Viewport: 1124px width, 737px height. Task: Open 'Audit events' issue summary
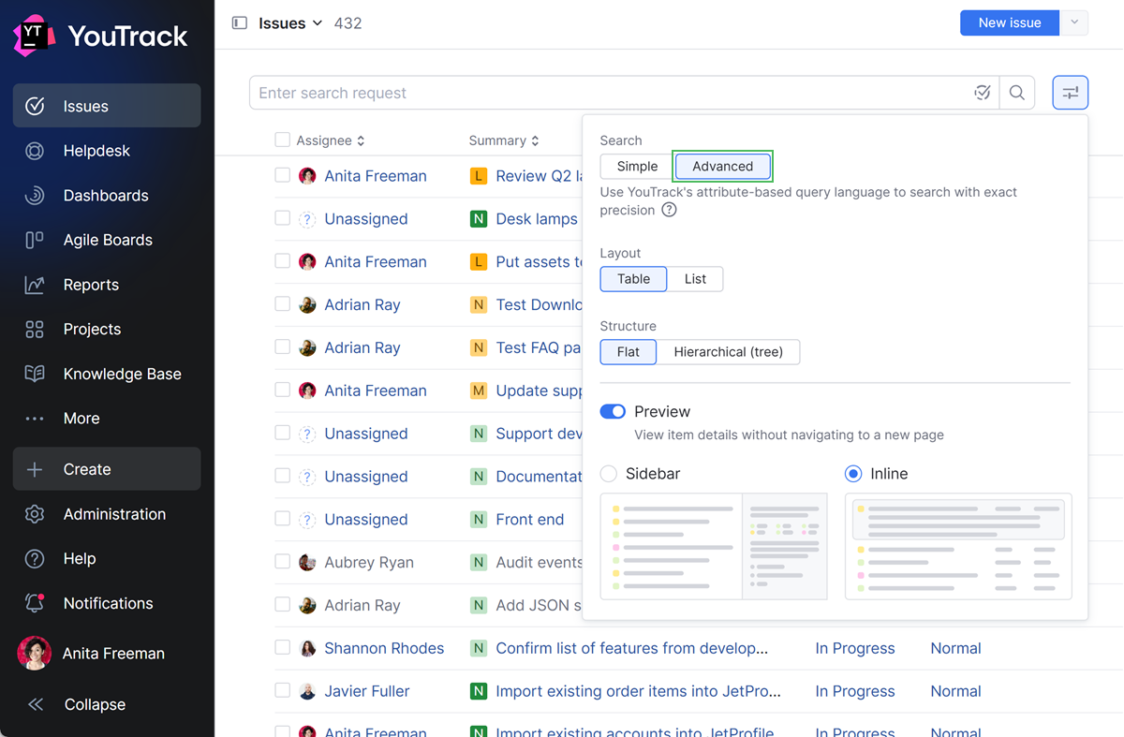coord(539,563)
